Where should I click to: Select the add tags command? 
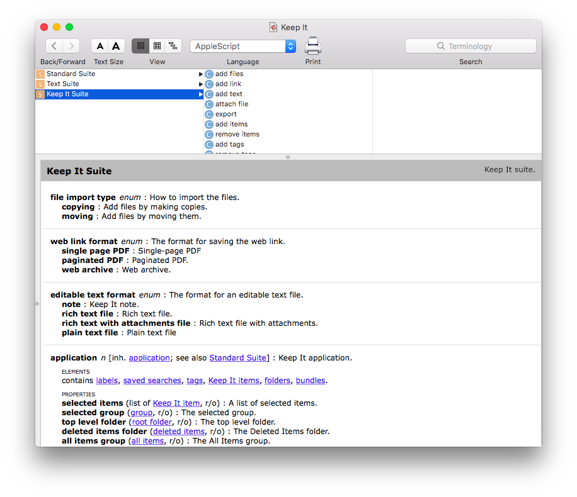click(x=230, y=145)
